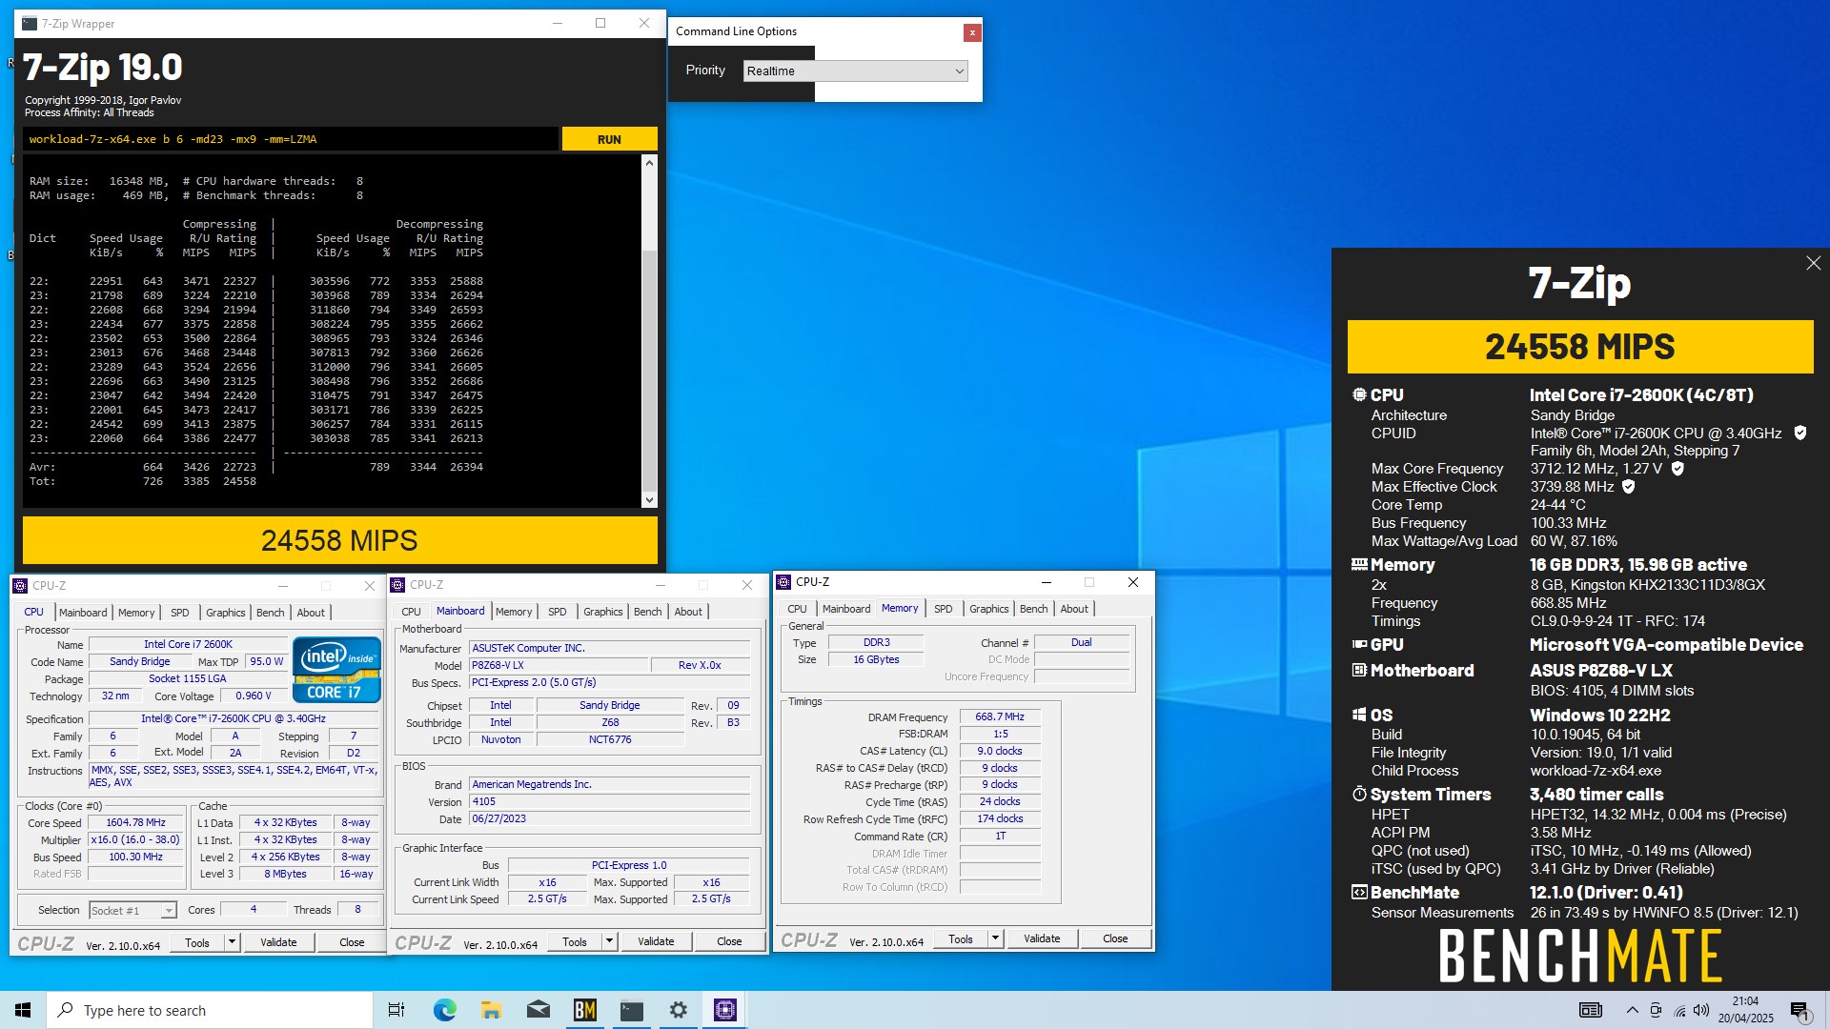Close the Command Line Options window

pos(972,32)
